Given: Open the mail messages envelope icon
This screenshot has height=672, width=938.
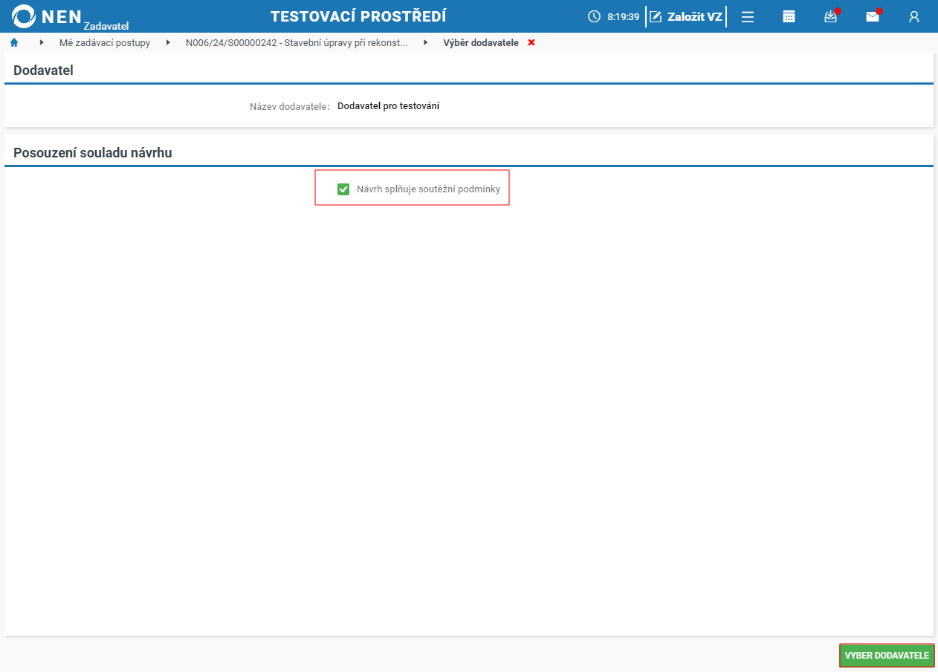Looking at the screenshot, I should click(x=873, y=16).
